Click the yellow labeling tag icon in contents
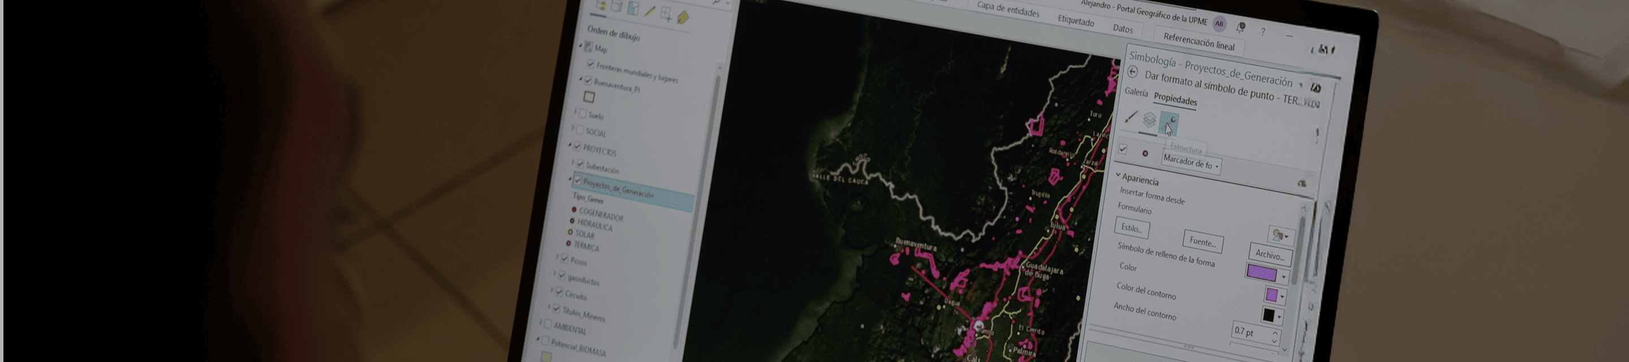1629x362 pixels. [682, 18]
